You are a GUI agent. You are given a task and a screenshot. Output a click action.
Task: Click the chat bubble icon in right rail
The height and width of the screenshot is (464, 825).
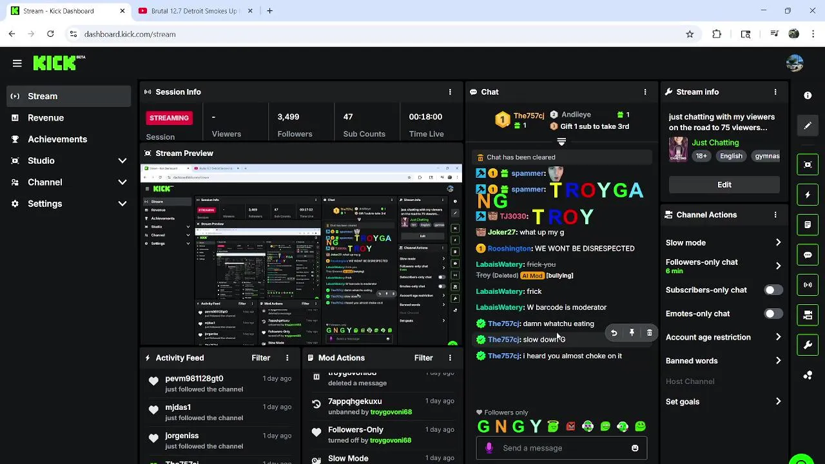808,255
